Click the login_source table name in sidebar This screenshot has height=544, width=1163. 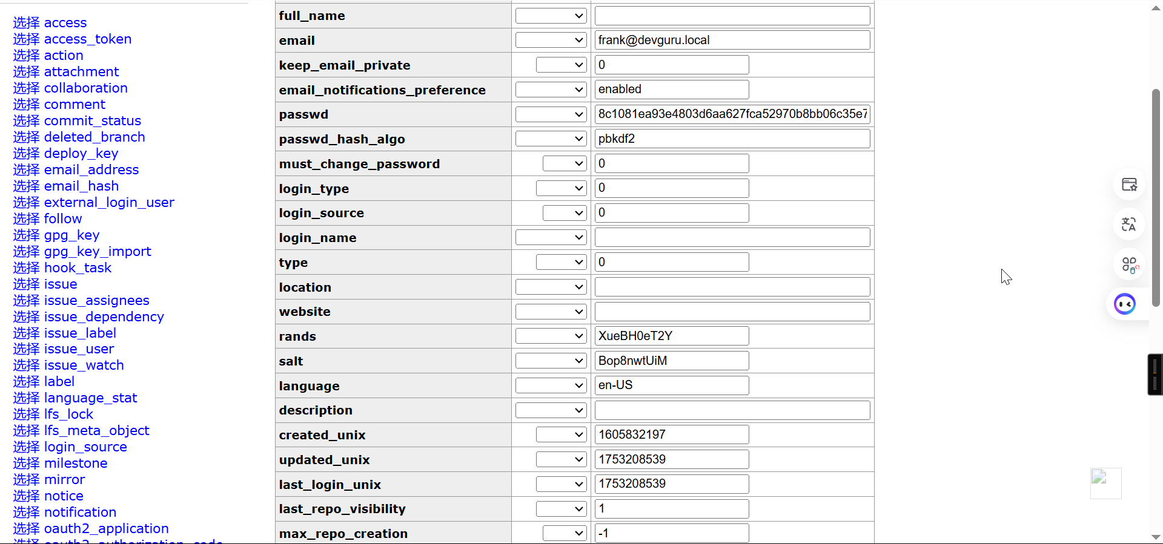tap(85, 447)
